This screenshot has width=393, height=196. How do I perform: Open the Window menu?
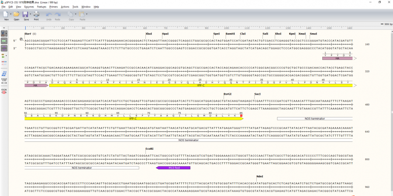(x=86, y=7)
